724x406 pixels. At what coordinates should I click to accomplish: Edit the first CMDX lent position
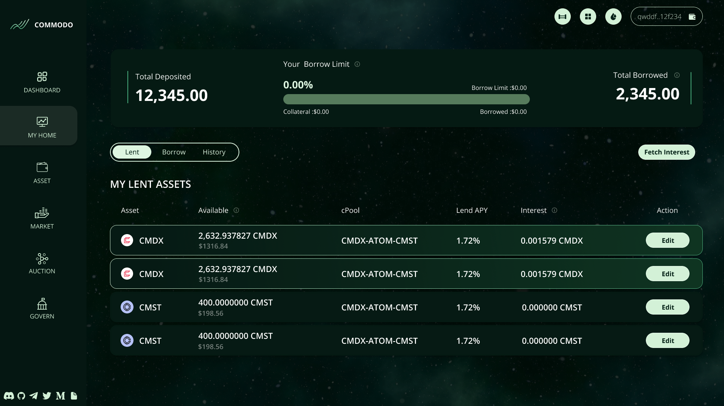pos(667,240)
